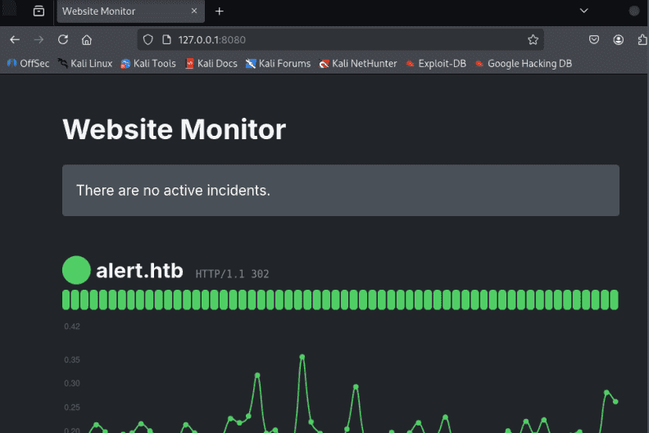Screen dimensions: 649x433
Task: Open the Kali Forums bookmark
Action: tap(278, 63)
